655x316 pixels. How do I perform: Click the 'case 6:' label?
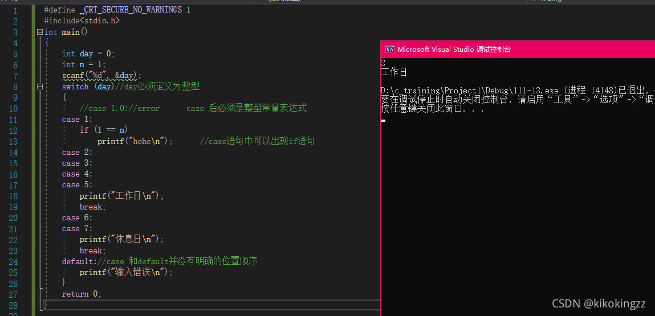click(x=77, y=218)
